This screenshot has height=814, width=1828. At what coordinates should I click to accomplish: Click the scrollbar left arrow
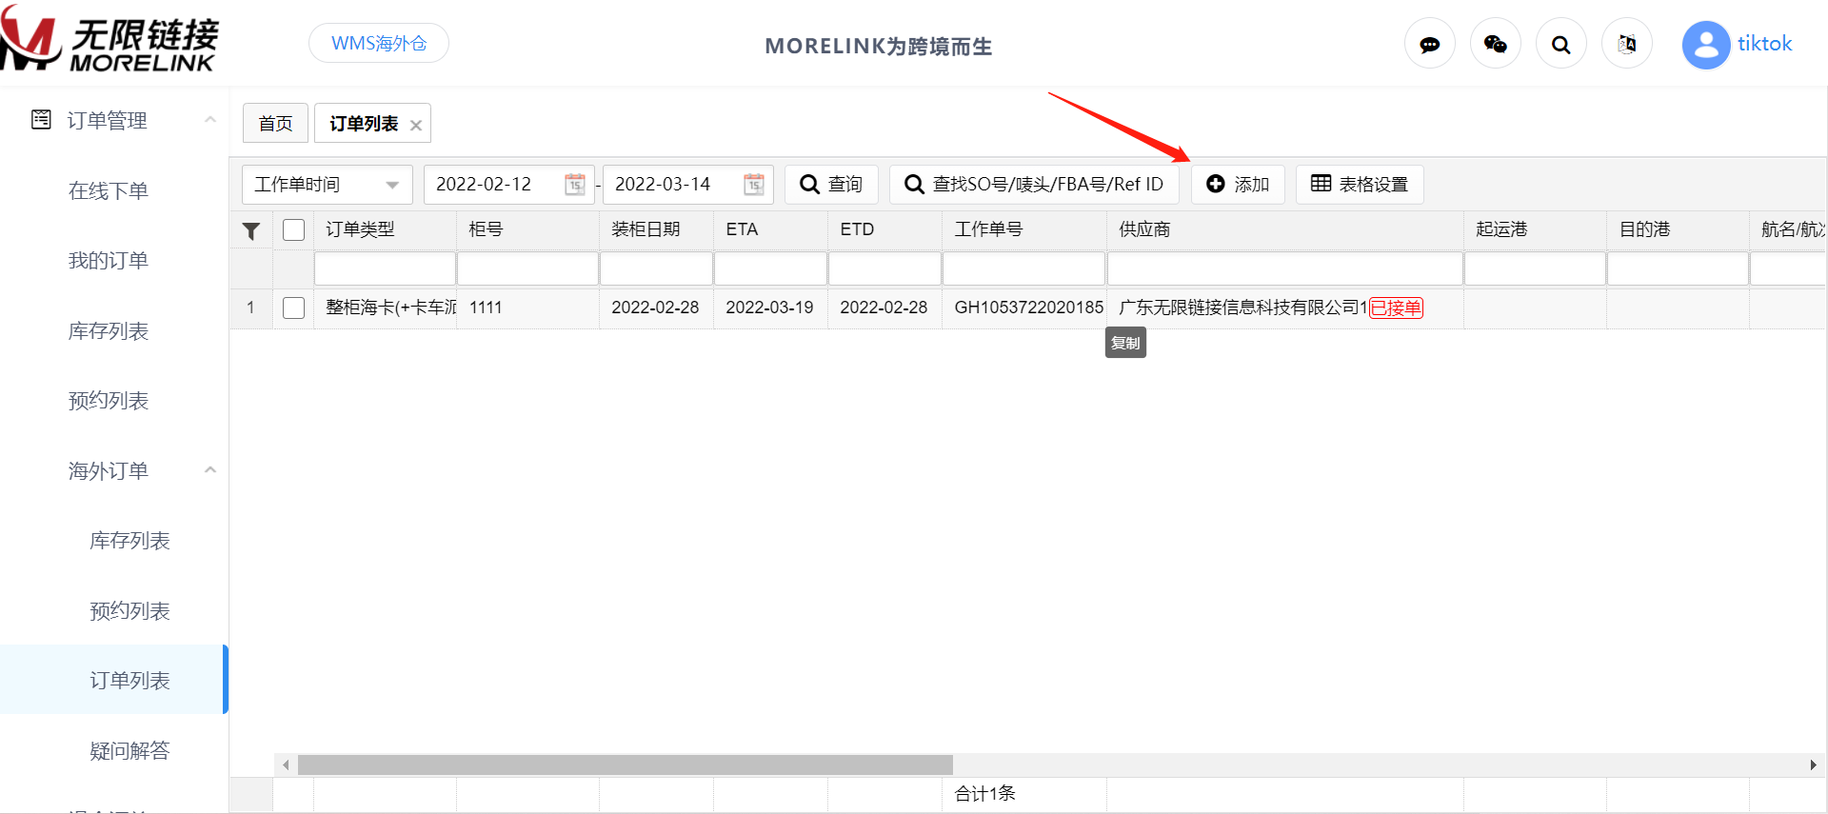(x=286, y=764)
